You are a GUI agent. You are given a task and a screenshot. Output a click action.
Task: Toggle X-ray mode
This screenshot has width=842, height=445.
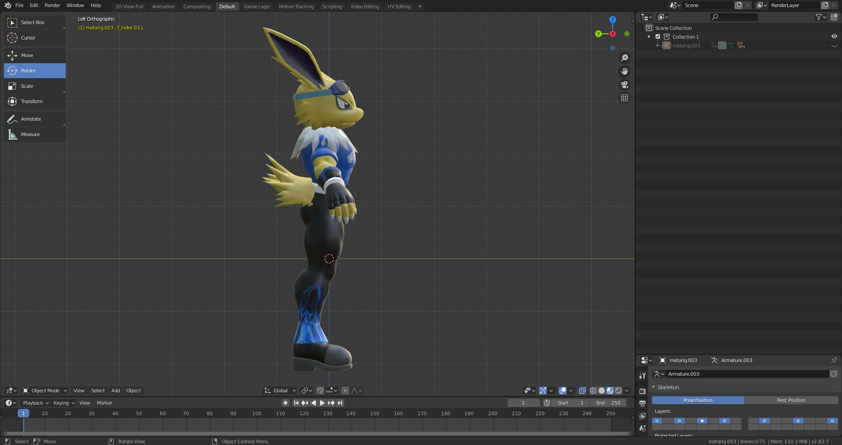[582, 391]
